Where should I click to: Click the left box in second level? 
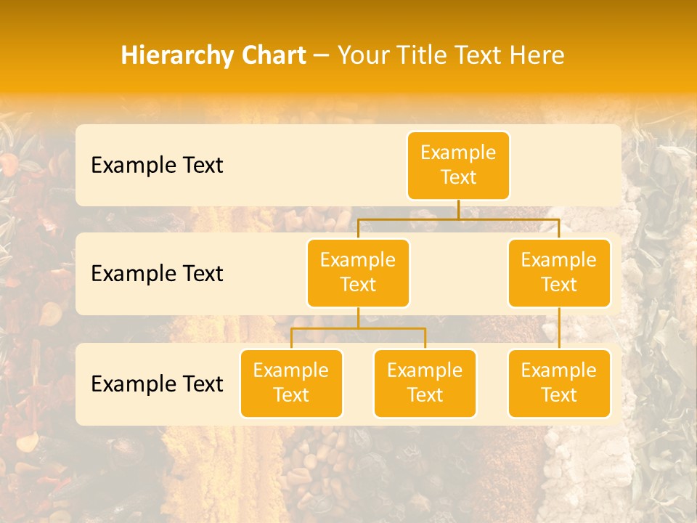click(x=358, y=272)
